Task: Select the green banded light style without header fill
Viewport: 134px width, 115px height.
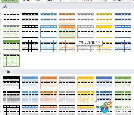Action: pos(12,32)
